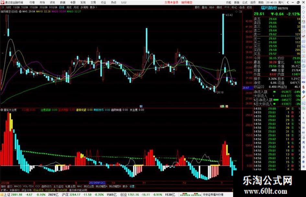
Task: Click the 净流入额 fund flow row
Action: click(x=277, y=92)
